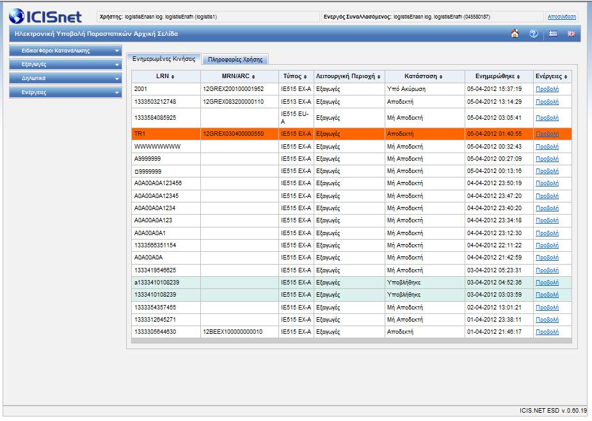Open Προβολή for LRN 1333566351154
Viewport: 592px width, 421px height.
(x=547, y=245)
